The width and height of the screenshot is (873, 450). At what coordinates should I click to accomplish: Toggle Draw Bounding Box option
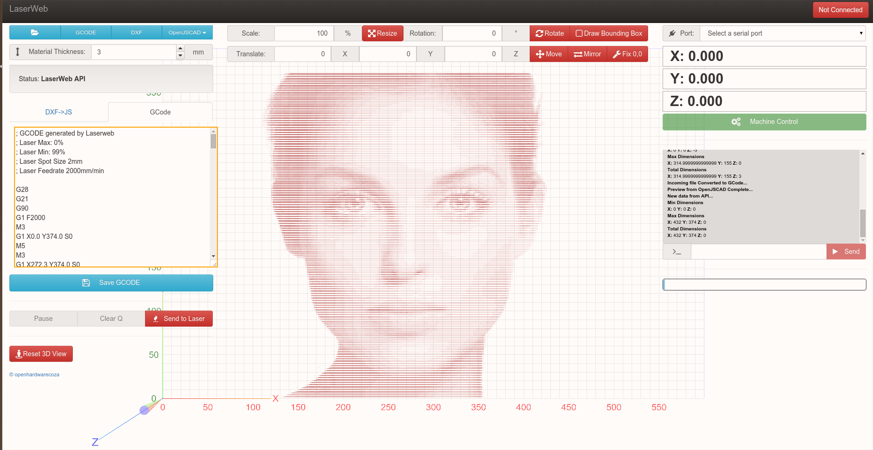pos(609,33)
